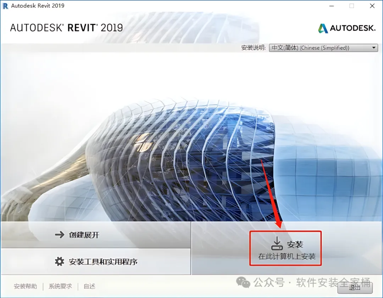Click the install download icon
The height and width of the screenshot is (298, 383).
(x=277, y=243)
